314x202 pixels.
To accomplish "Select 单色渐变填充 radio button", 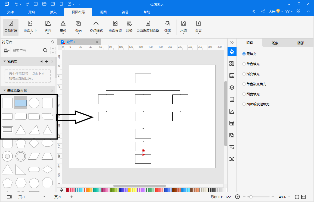I will [x=244, y=84].
